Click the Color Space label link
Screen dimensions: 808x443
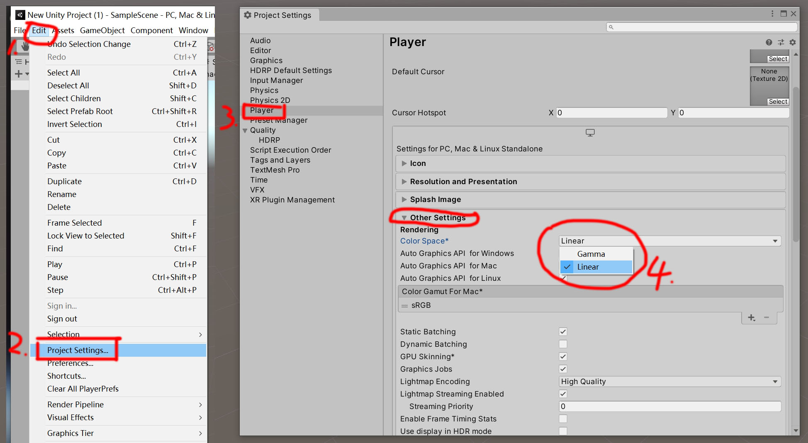pos(424,241)
